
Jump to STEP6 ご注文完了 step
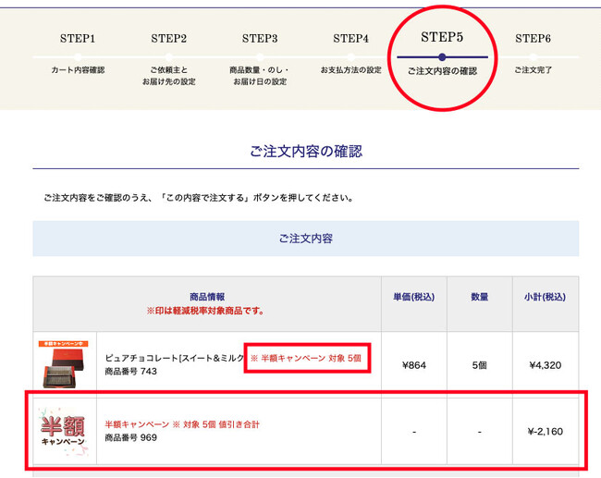point(533,55)
